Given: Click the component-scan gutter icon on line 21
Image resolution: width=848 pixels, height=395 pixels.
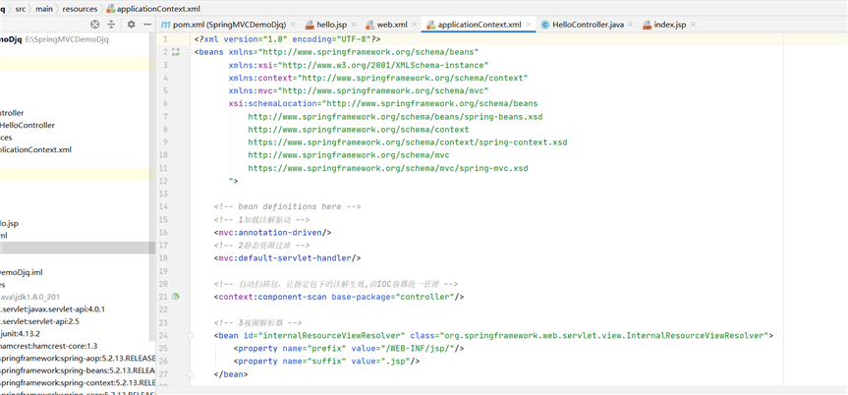Looking at the screenshot, I should pos(175,296).
